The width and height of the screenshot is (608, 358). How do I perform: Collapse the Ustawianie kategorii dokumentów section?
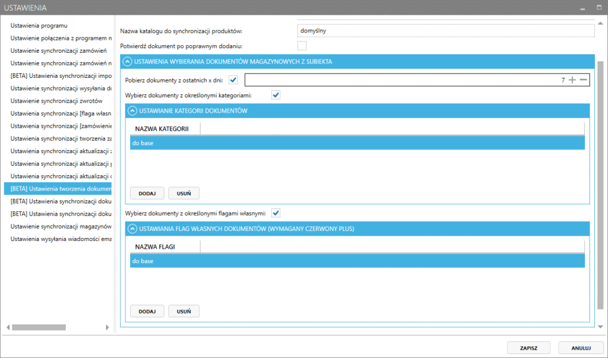(131, 110)
